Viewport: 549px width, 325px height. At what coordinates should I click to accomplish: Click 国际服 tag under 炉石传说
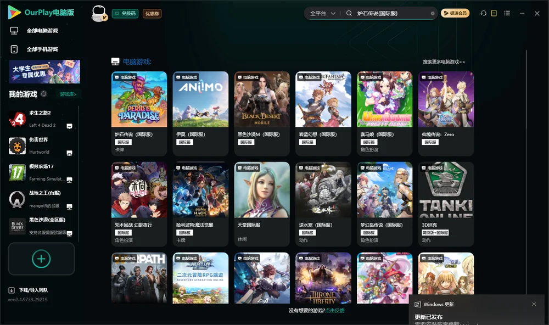pyautogui.click(x=123, y=142)
